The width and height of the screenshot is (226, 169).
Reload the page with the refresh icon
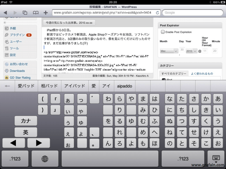point(157,13)
